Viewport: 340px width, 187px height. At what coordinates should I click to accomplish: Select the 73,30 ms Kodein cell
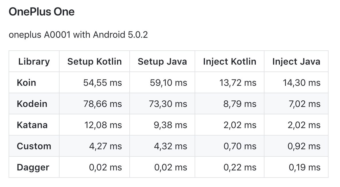point(168,104)
